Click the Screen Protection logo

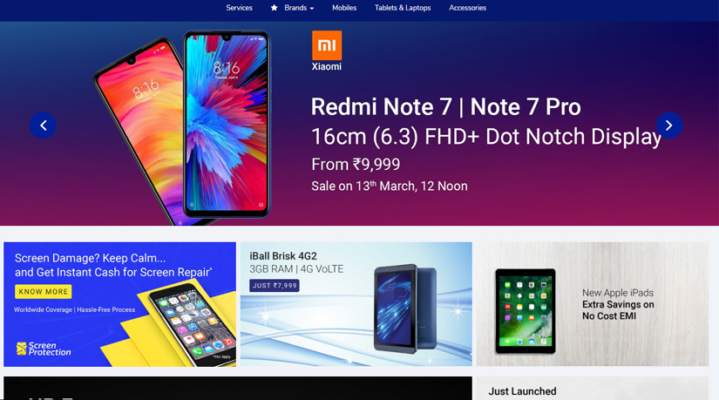pyautogui.click(x=44, y=349)
